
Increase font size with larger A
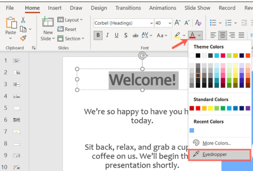[x=177, y=23]
